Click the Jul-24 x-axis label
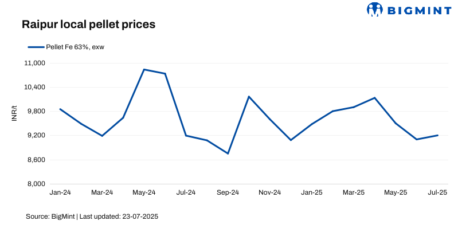This screenshot has height=229, width=458. [x=186, y=193]
